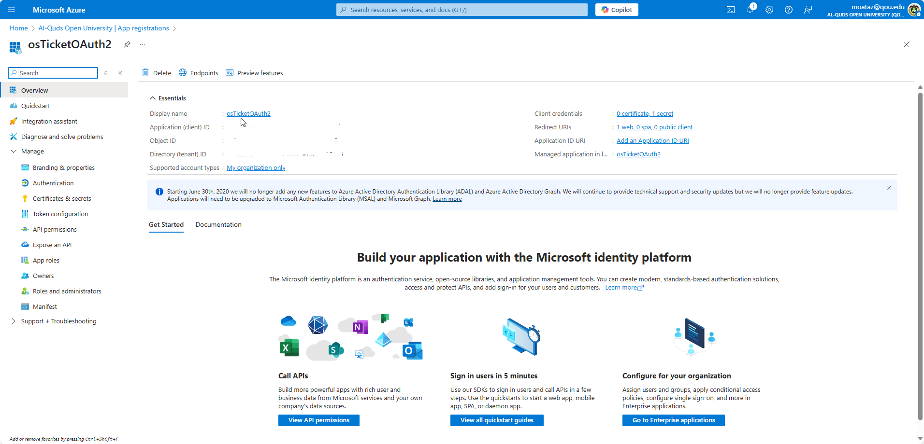Viewport: 924px width, 444px height.
Task: Open the notifications bell icon
Action: [750, 10]
